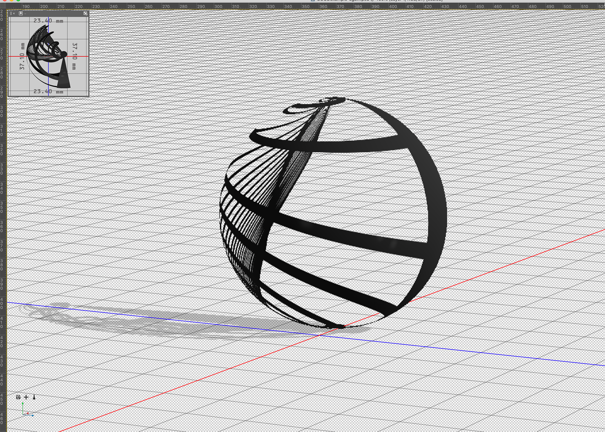Open the secondary view selection icon
605x432 pixels.
tap(21, 13)
